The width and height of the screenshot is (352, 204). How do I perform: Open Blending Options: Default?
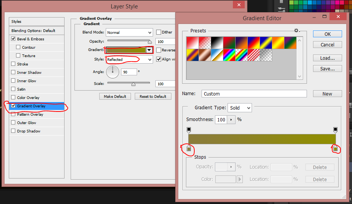tap(37, 31)
